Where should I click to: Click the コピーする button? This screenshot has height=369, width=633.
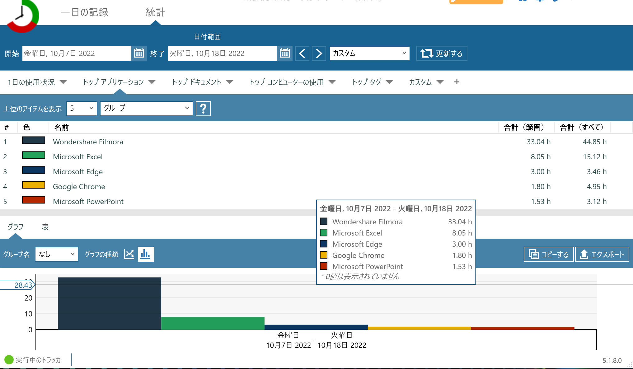(548, 255)
